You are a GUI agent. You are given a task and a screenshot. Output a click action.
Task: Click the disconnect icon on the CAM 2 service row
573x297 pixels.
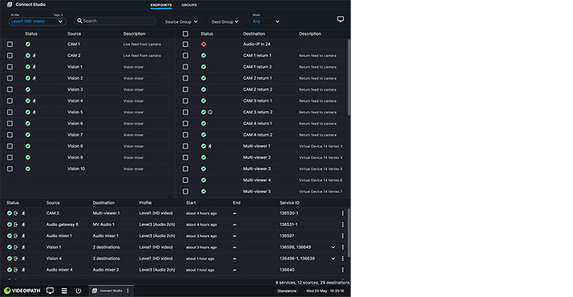16,213
